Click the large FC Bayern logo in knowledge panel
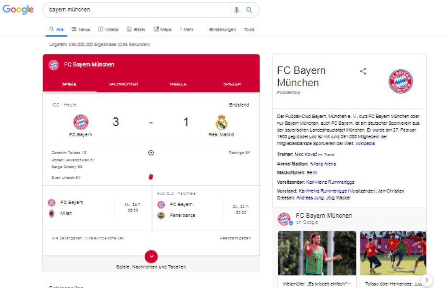The height and width of the screenshot is (288, 446). coord(400,81)
